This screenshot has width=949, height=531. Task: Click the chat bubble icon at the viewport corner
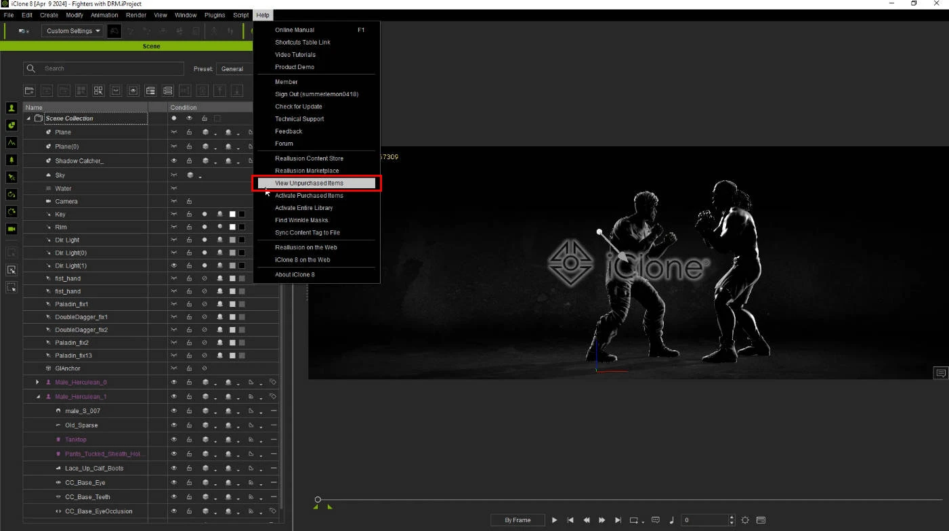point(940,373)
